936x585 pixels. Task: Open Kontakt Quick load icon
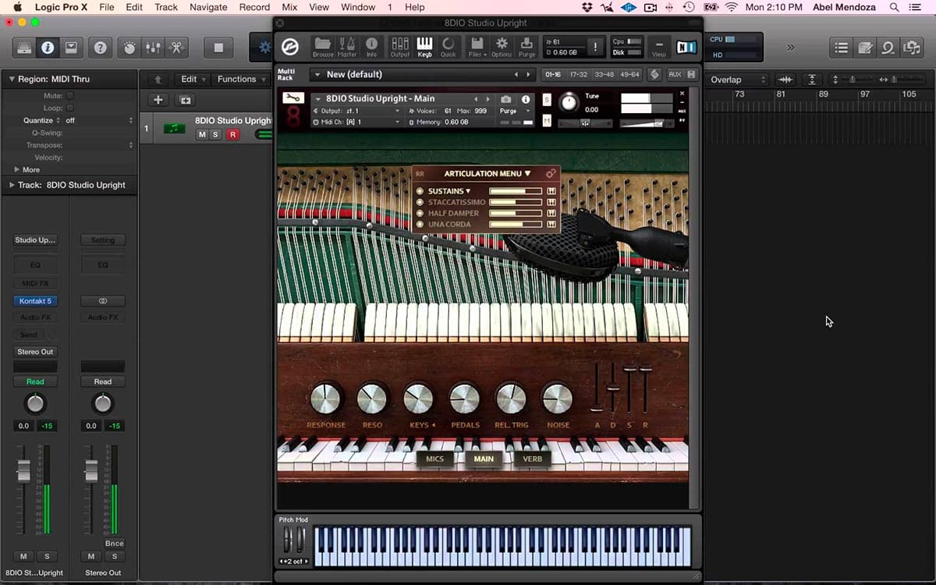tap(448, 47)
